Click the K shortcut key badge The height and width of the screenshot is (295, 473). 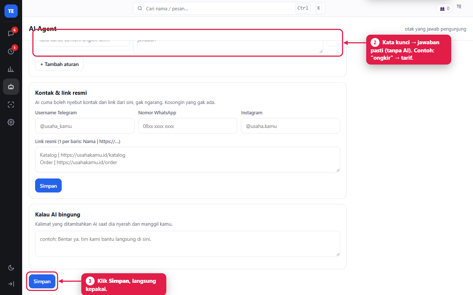[x=319, y=8]
